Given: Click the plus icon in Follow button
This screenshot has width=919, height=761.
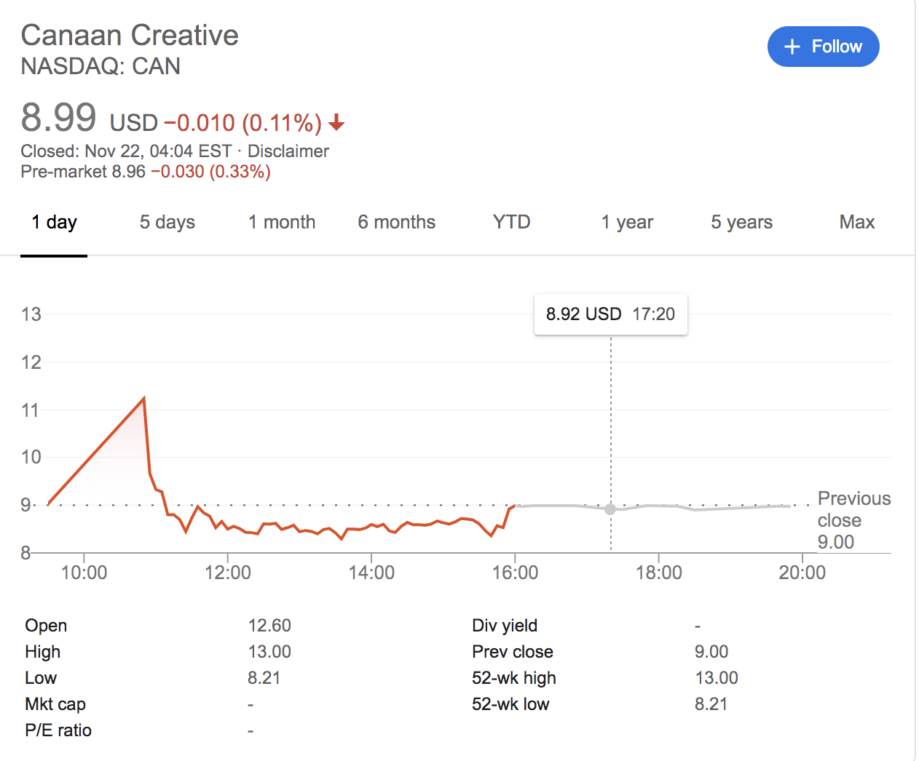Looking at the screenshot, I should click(x=792, y=47).
